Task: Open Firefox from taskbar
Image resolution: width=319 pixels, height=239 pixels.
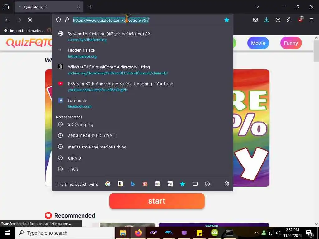Action: point(138,233)
